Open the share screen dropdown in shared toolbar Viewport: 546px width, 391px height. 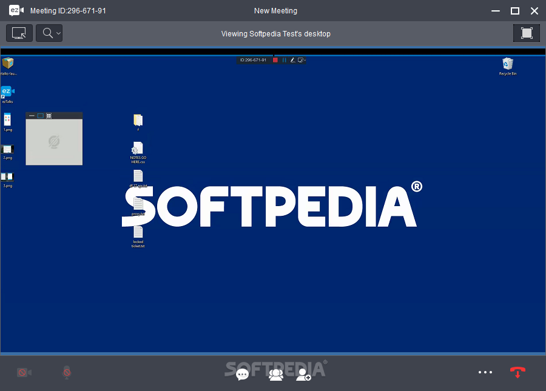[302, 60]
